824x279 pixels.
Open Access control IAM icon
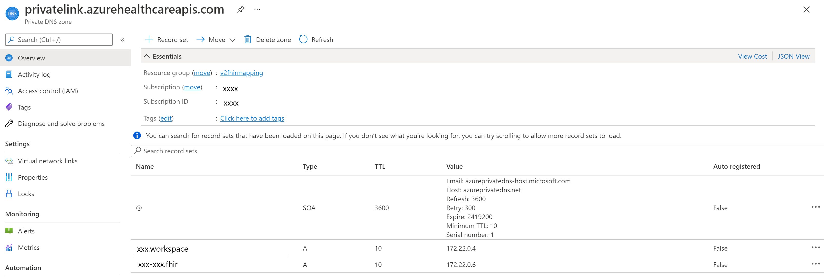(10, 91)
